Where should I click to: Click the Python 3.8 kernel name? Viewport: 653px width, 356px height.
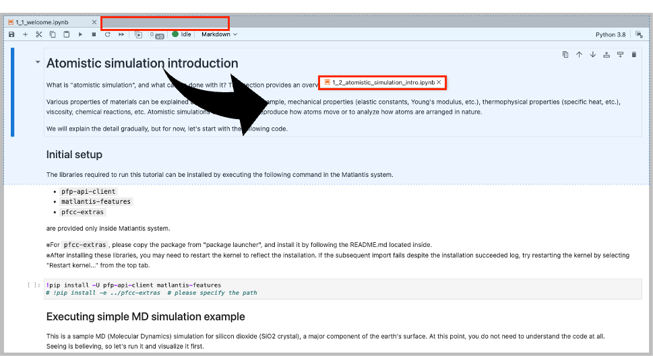coord(611,34)
